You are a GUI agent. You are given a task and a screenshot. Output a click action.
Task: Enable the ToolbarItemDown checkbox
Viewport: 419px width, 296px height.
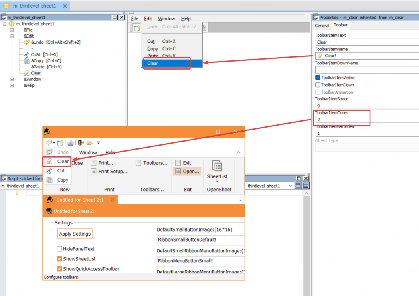318,85
